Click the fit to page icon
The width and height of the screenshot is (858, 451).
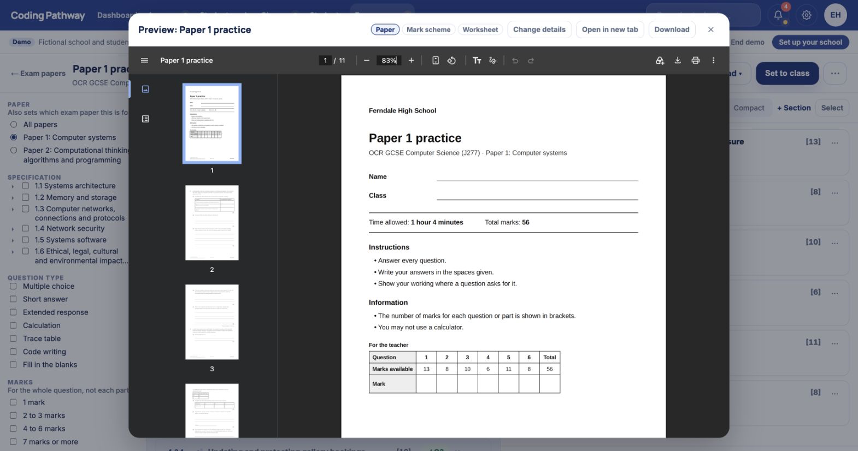click(436, 61)
